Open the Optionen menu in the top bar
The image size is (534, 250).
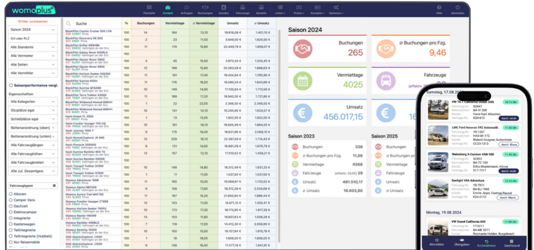(x=336, y=9)
